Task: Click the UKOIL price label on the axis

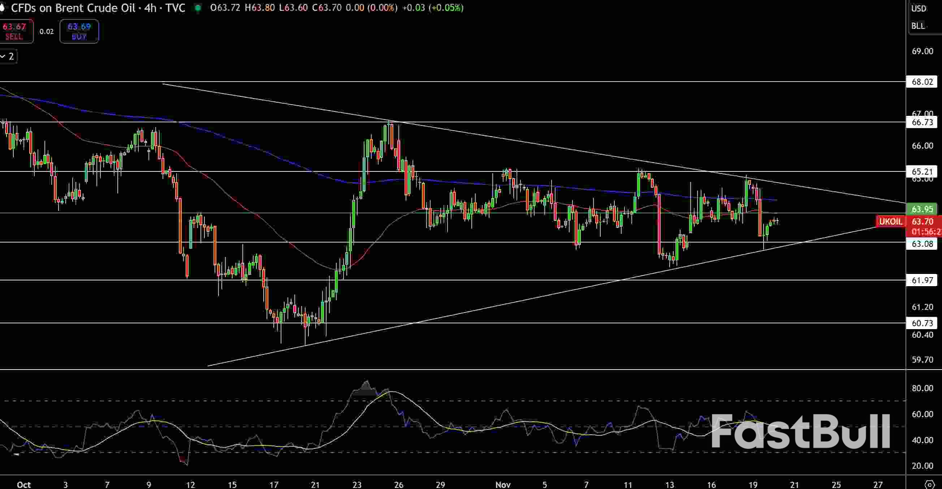Action: point(890,222)
